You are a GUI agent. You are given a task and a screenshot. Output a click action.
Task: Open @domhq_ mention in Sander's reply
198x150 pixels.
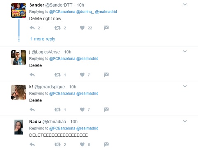click(x=85, y=12)
